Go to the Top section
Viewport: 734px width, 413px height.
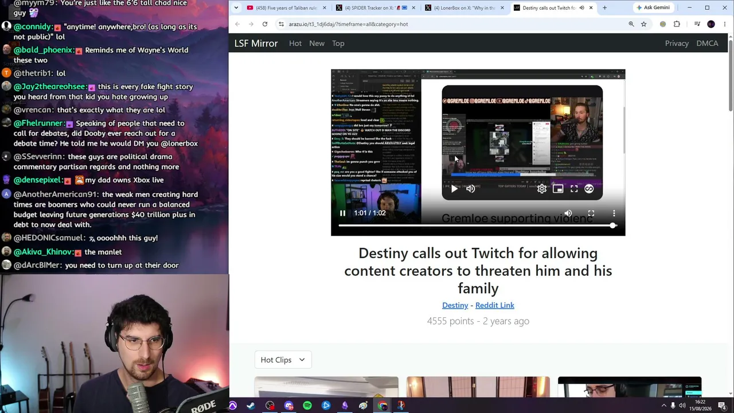338,44
